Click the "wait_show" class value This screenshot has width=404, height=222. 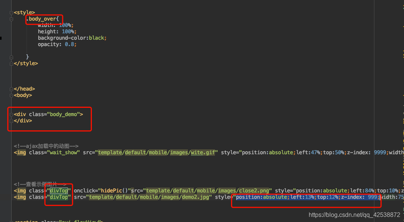63,152
